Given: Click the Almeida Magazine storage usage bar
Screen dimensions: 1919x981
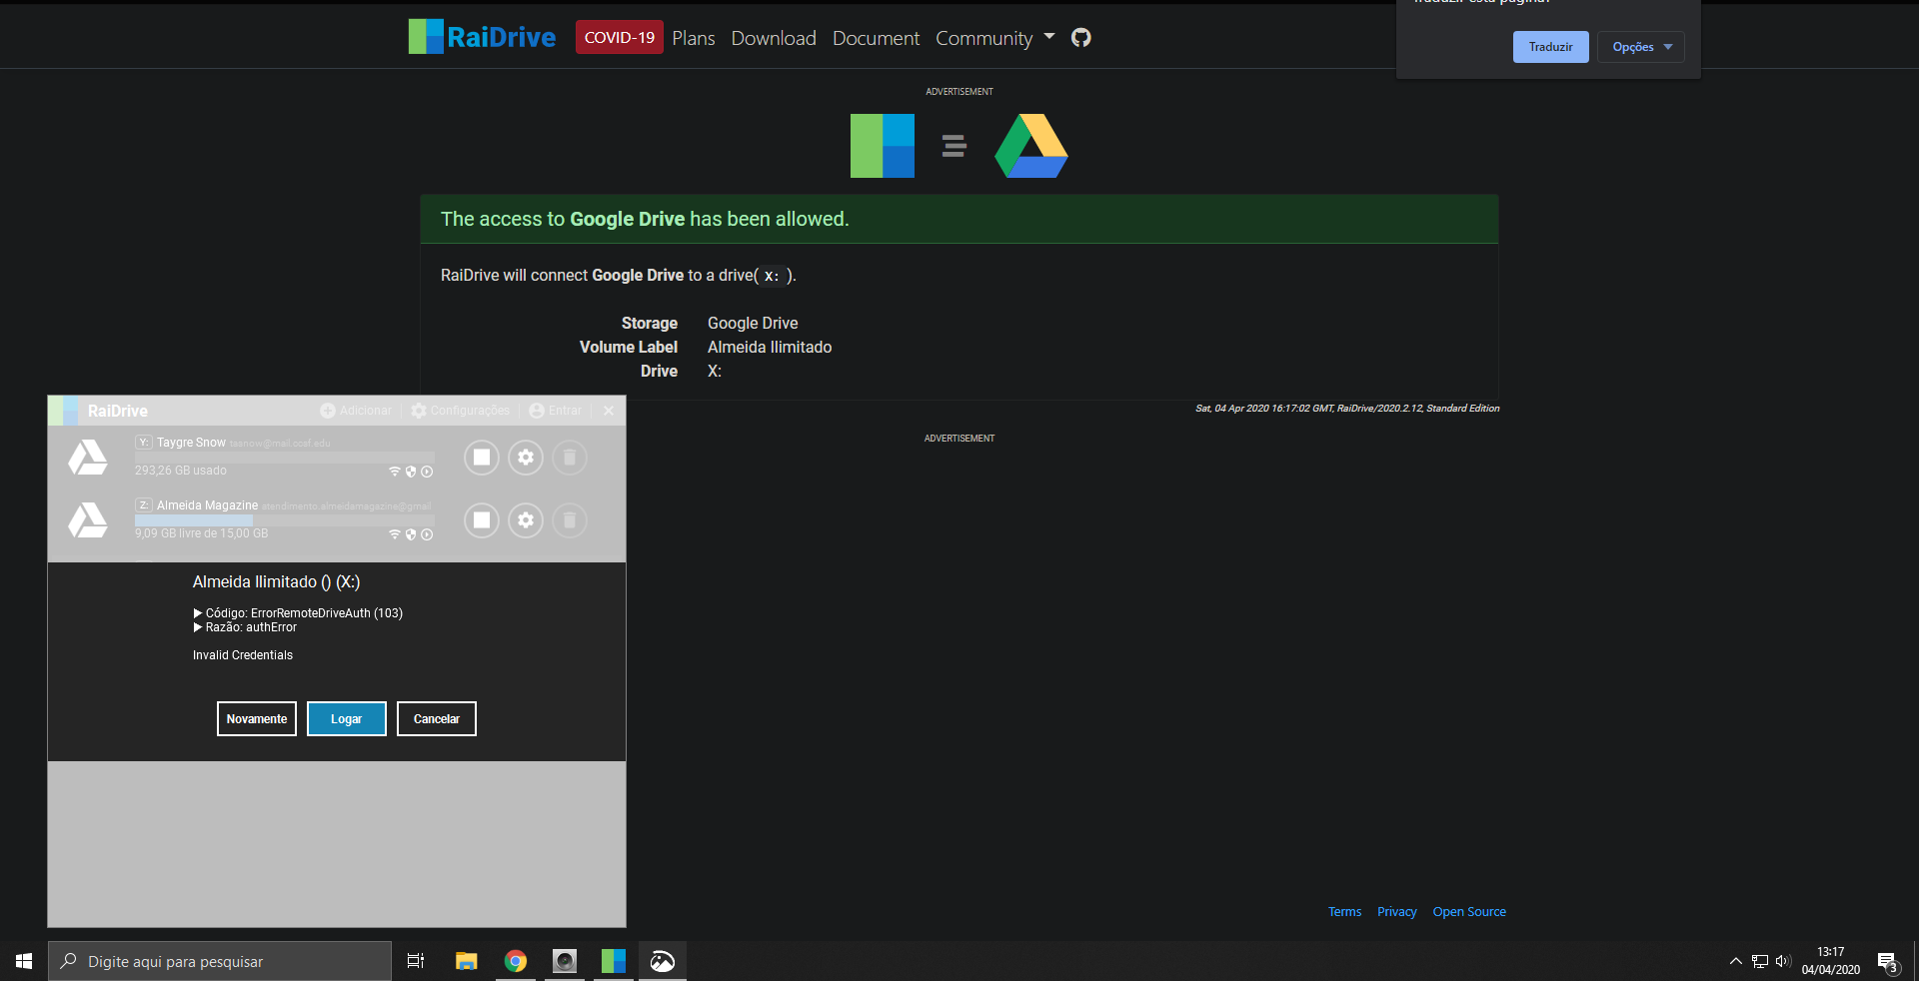Looking at the screenshot, I should point(284,520).
